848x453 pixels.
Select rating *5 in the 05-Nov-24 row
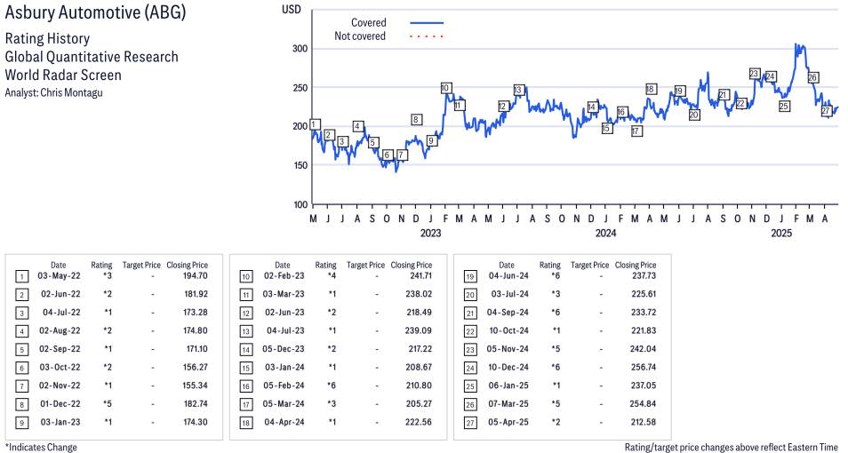(x=556, y=349)
